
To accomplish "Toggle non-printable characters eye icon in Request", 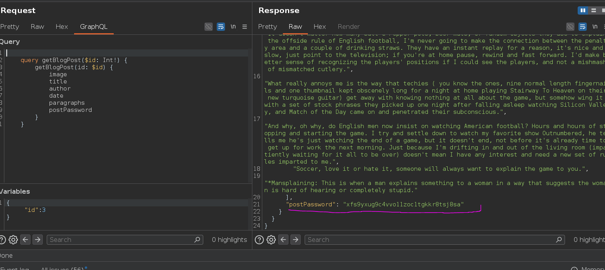I will 208,26.
